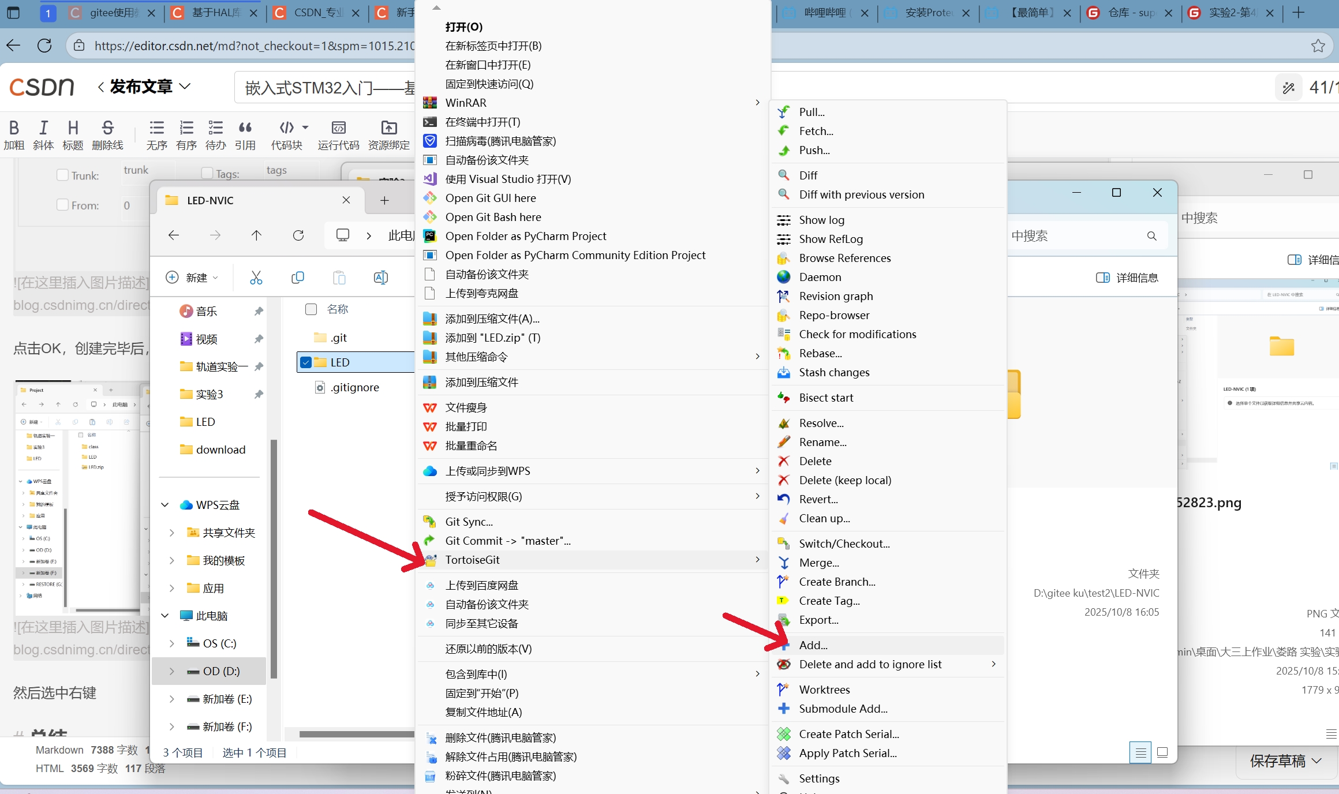The height and width of the screenshot is (794, 1339).
Task: Refresh the LED-NVIC Explorer folder view
Action: 298,235
